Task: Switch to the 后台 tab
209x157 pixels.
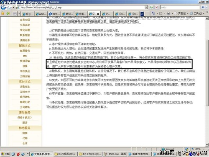Action: click(28, 14)
